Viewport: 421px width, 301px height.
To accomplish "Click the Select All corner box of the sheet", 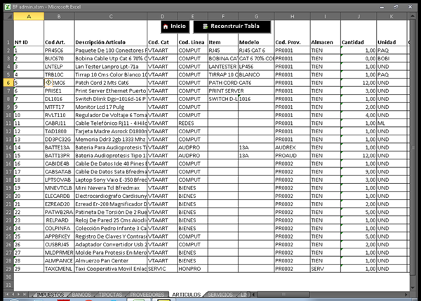I will [8, 16].
